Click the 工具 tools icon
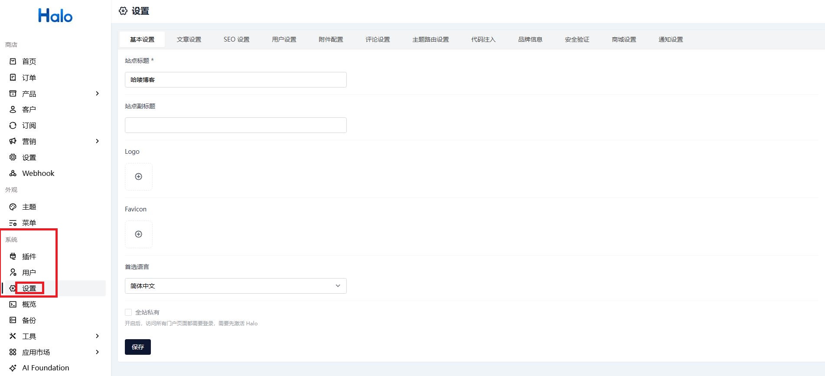The height and width of the screenshot is (376, 825). coord(13,336)
